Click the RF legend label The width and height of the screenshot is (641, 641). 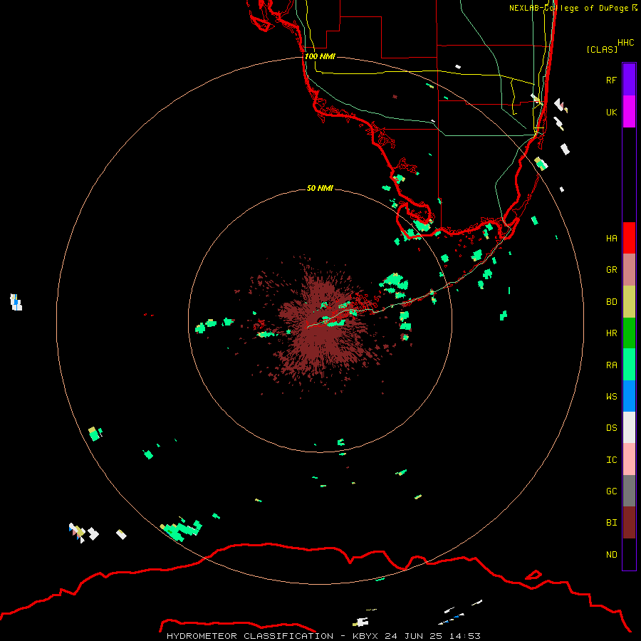[x=611, y=80]
